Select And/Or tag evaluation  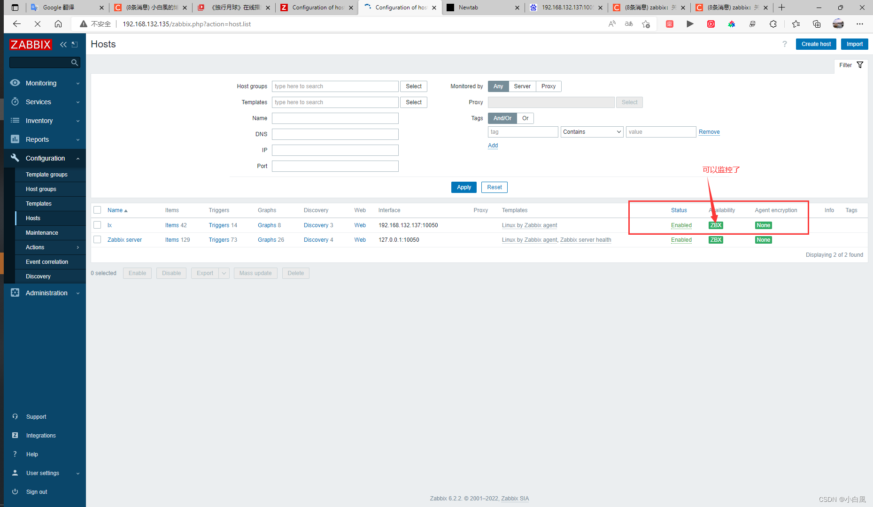502,118
